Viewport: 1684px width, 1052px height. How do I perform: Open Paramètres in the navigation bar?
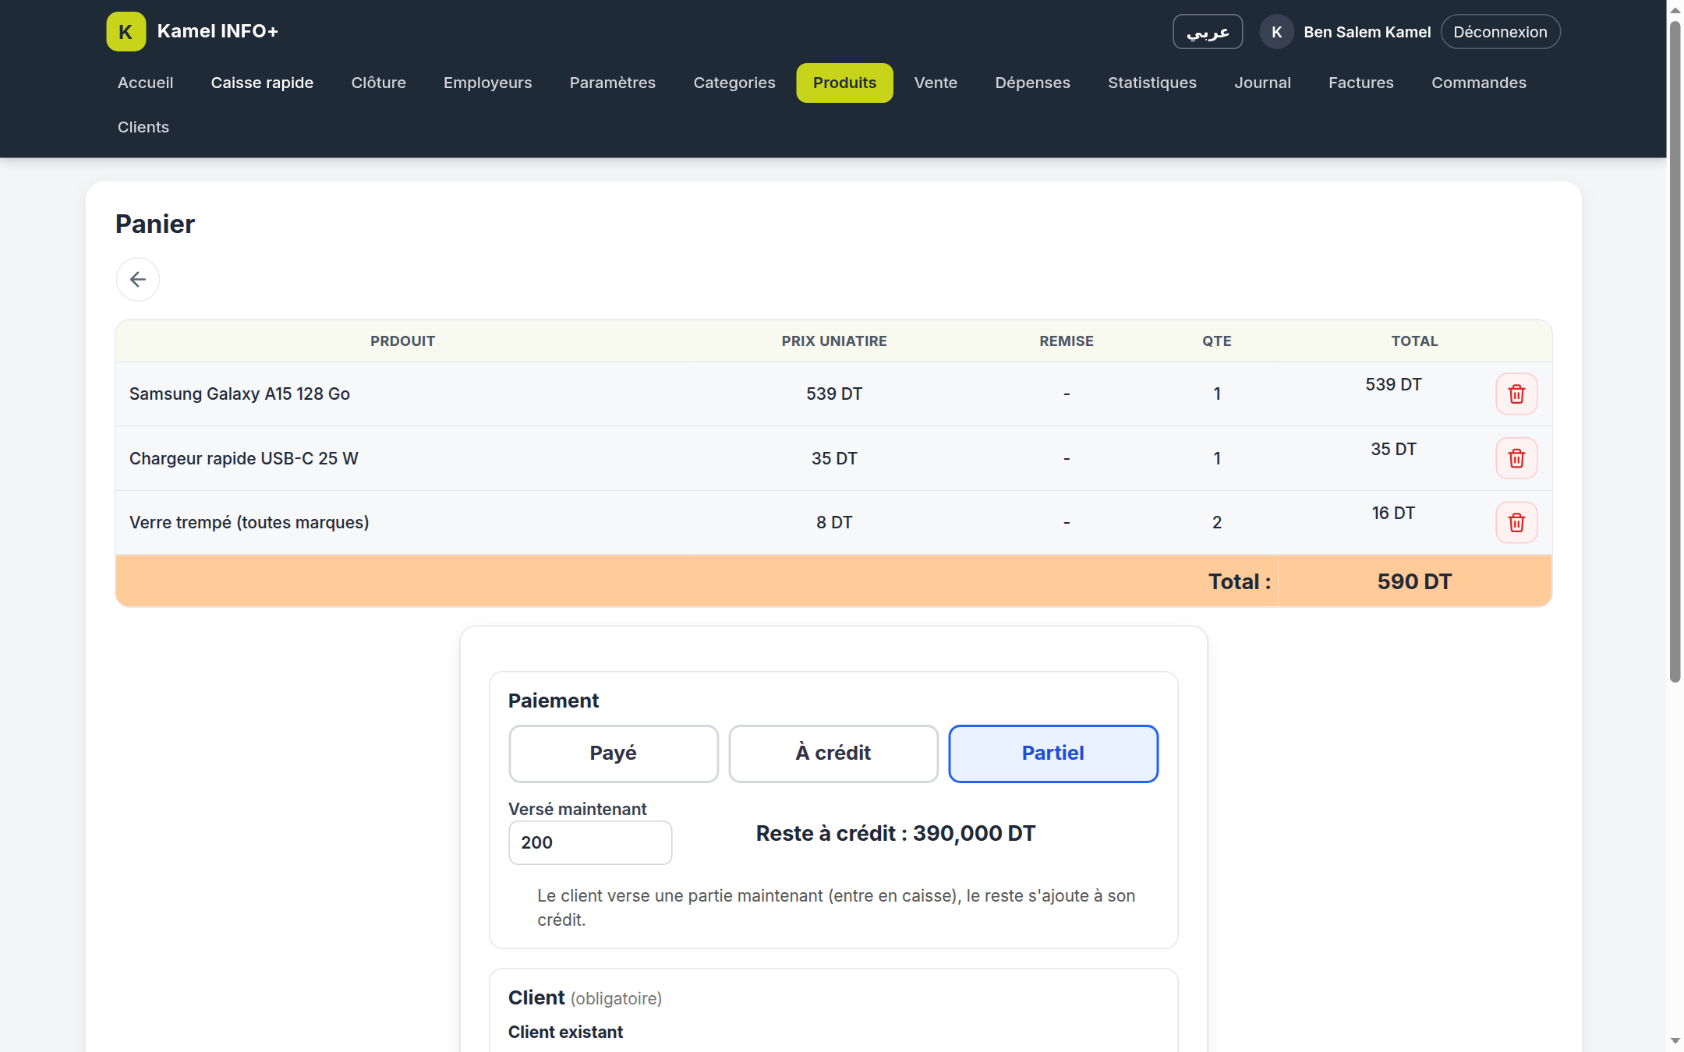point(613,83)
